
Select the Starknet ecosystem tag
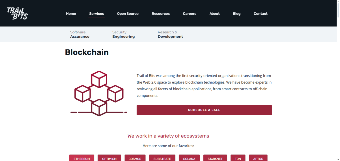(215, 158)
